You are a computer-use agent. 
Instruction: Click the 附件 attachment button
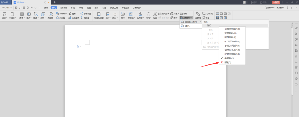(x=174, y=18)
